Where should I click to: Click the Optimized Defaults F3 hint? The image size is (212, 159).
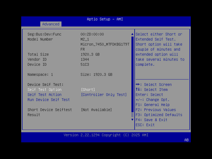coord(159,115)
